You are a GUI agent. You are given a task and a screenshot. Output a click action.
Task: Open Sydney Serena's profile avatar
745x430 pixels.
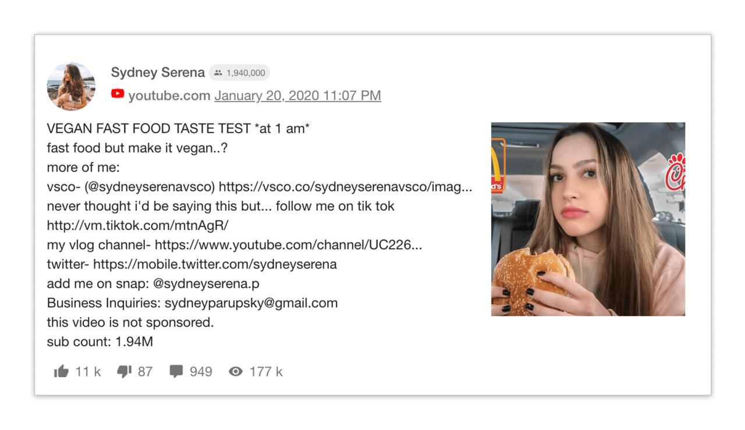(71, 86)
